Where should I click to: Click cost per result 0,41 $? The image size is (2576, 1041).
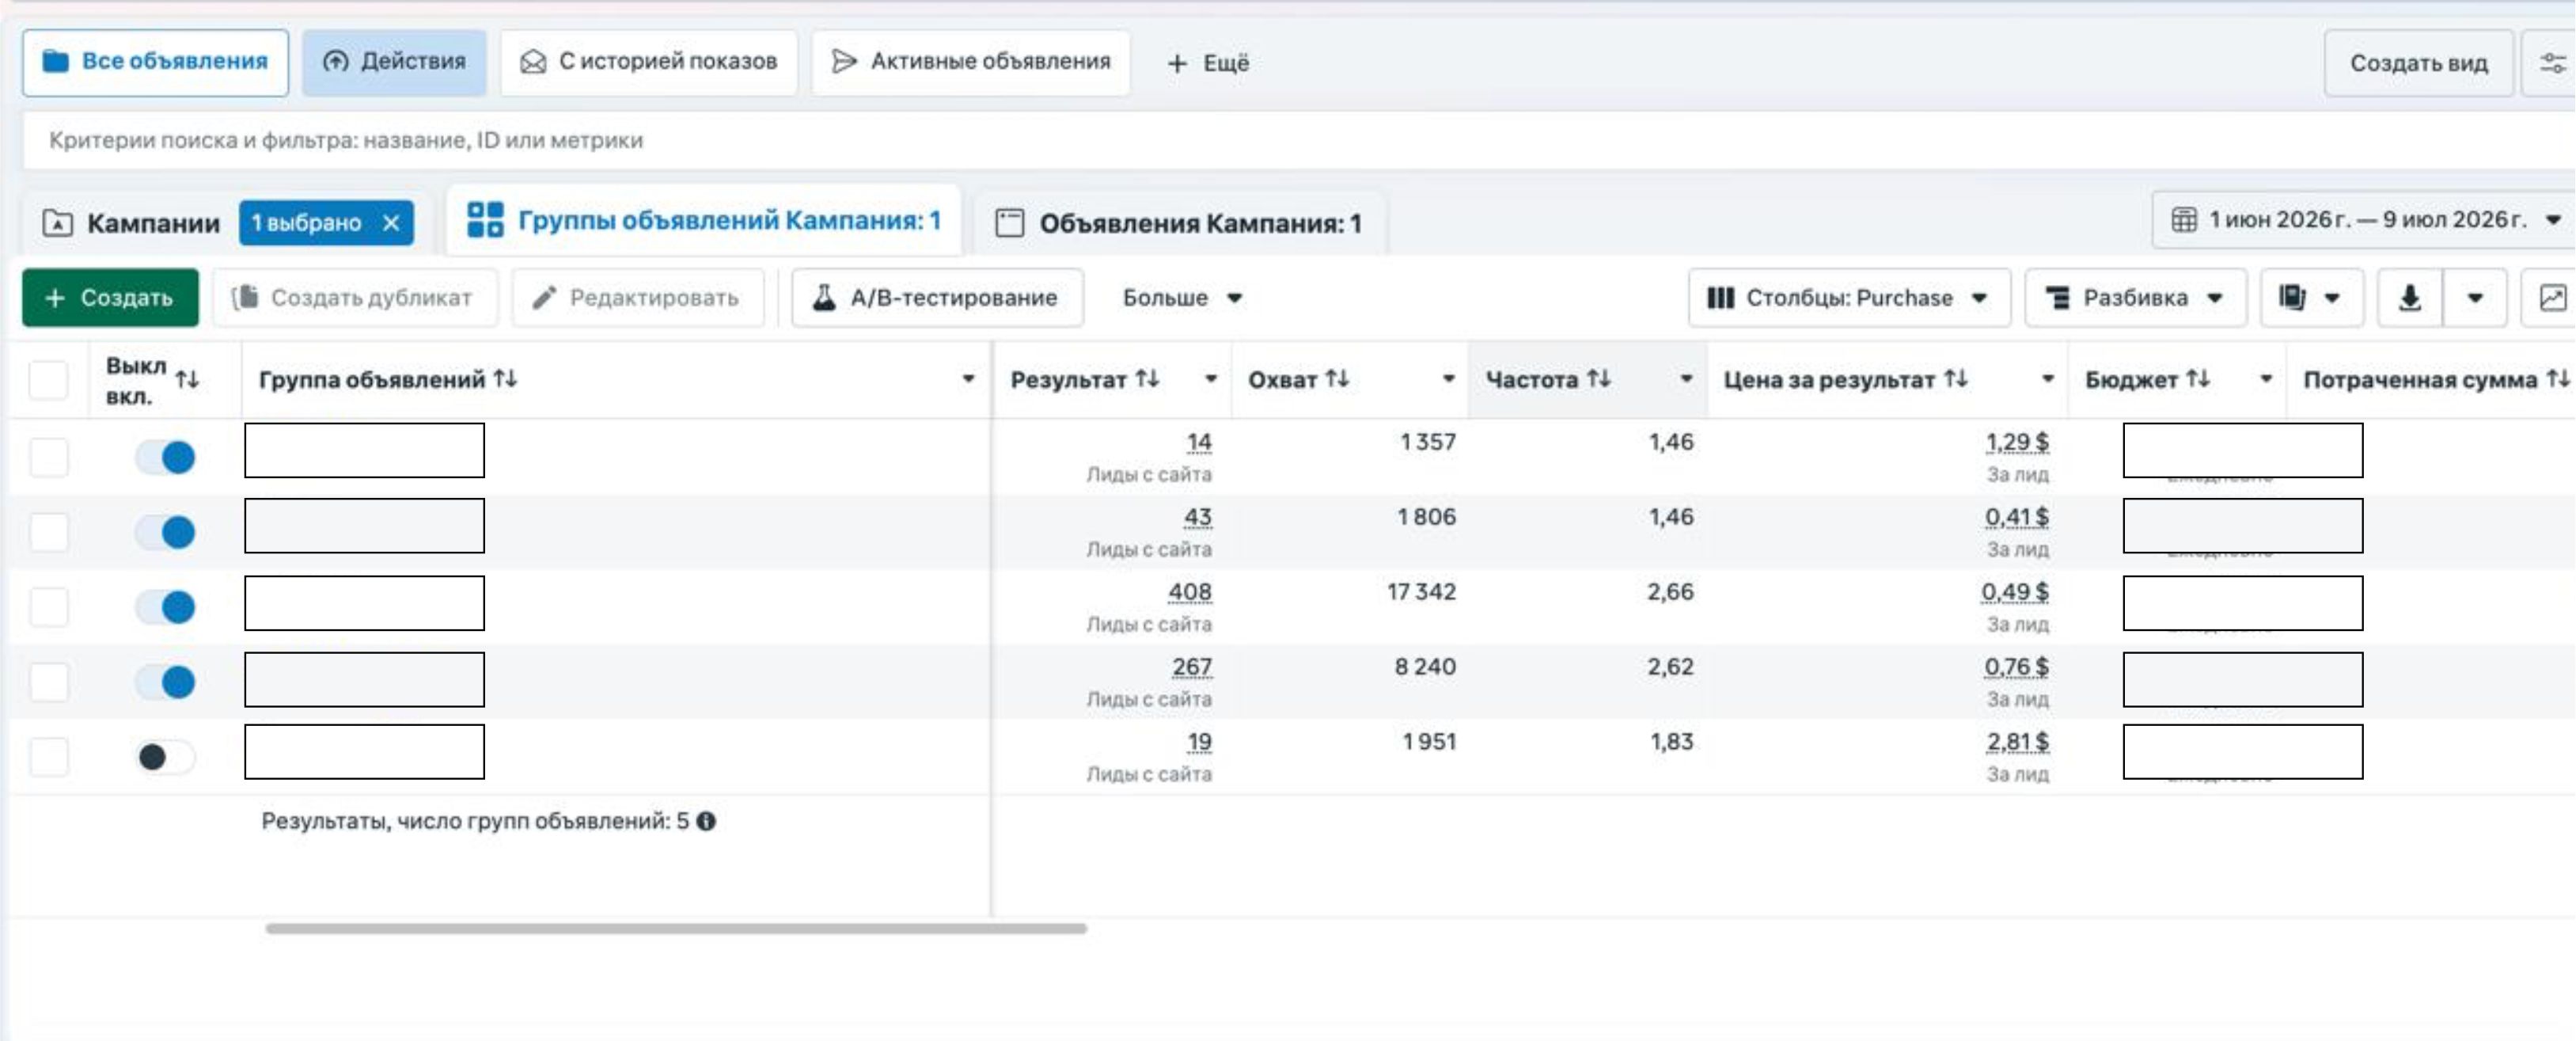(x=2017, y=517)
